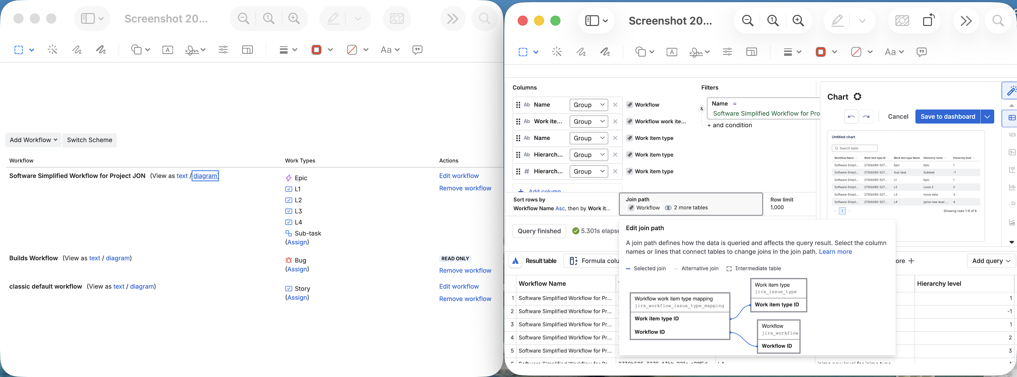Image resolution: width=1017 pixels, height=377 pixels.
Task: Click the Search table field in chart preview
Action: coord(854,148)
